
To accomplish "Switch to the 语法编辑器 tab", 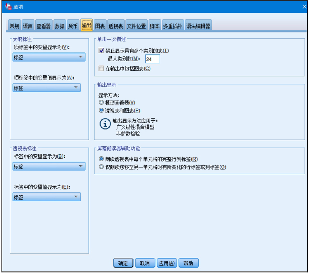I will tap(198, 26).
